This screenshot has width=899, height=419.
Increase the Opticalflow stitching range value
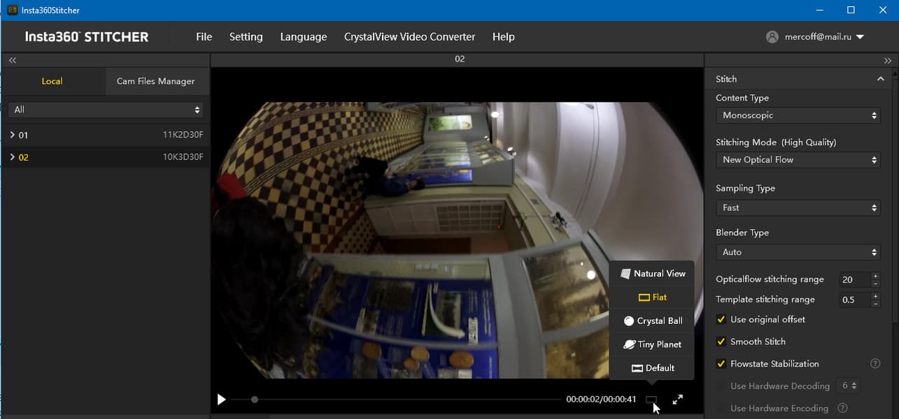coord(875,276)
